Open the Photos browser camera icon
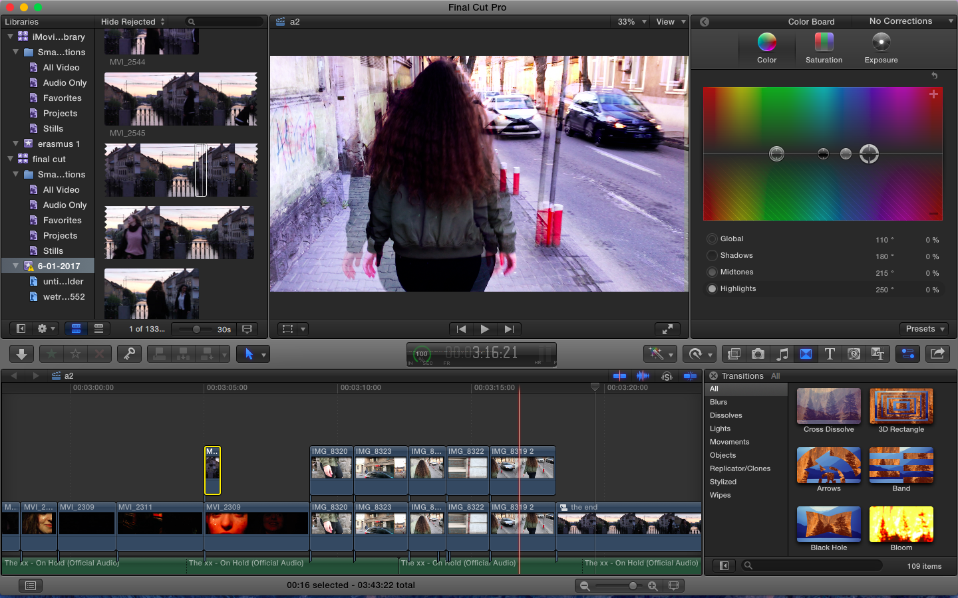The width and height of the screenshot is (958, 598). [x=758, y=353]
